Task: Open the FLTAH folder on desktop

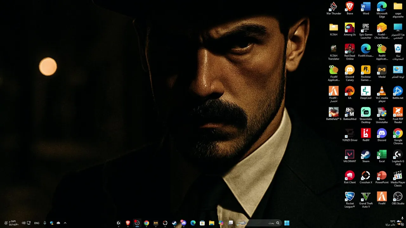Action: click(334, 29)
